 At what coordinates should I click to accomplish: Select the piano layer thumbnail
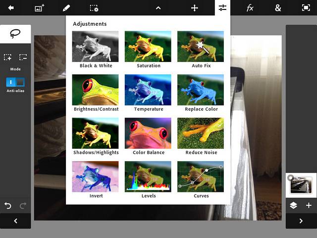click(x=301, y=185)
